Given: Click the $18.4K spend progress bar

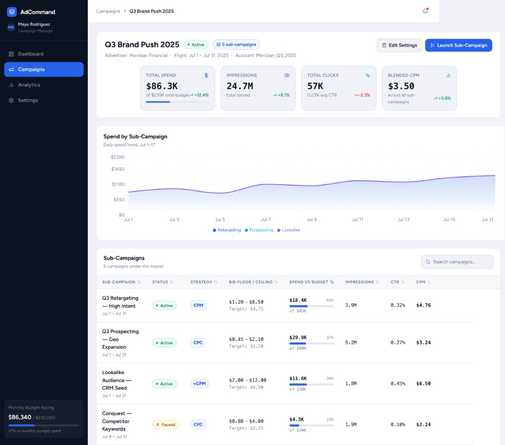Looking at the screenshot, I should pyautogui.click(x=312, y=306).
